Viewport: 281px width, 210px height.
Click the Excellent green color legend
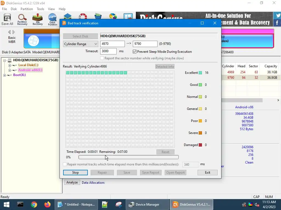200,73
